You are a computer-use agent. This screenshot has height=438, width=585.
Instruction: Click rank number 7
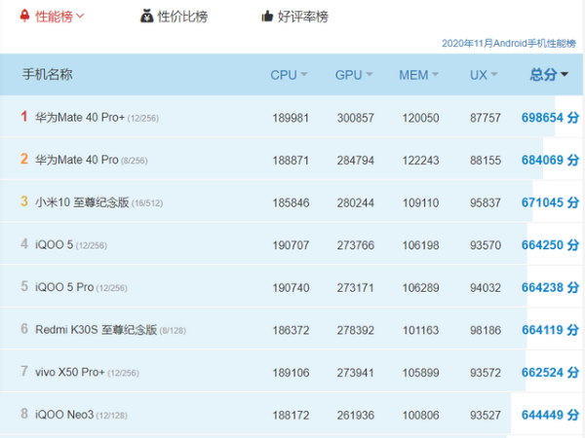(x=23, y=371)
